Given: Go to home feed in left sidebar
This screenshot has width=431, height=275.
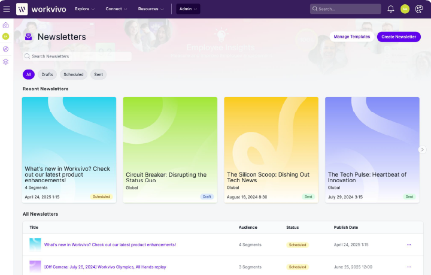Looking at the screenshot, I should click(x=6, y=25).
